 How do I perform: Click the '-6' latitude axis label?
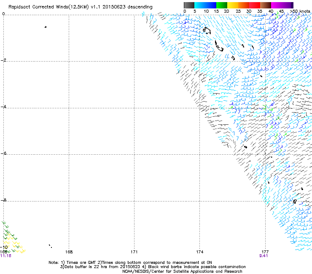pos(3,153)
